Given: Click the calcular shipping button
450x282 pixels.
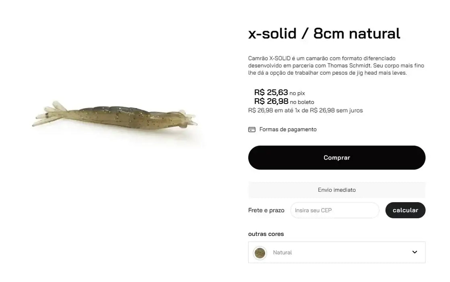Looking at the screenshot, I should click(x=405, y=210).
